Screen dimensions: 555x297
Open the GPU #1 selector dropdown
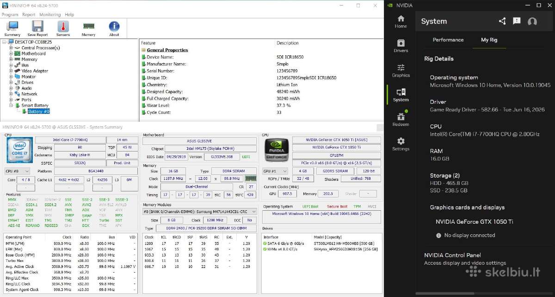(x=275, y=171)
